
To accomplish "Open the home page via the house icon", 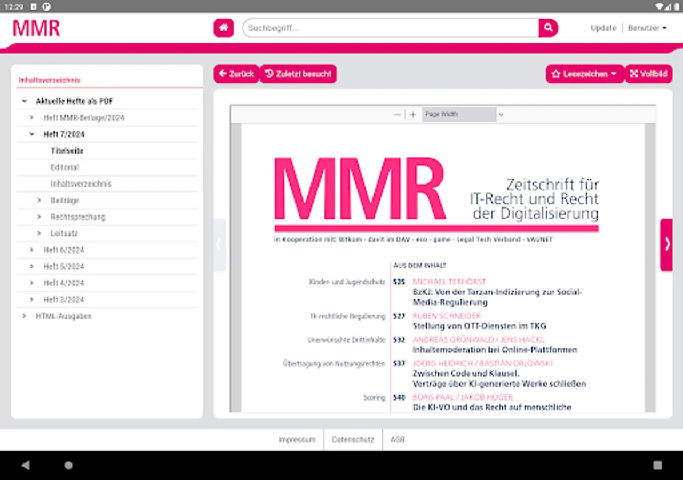I will click(223, 28).
